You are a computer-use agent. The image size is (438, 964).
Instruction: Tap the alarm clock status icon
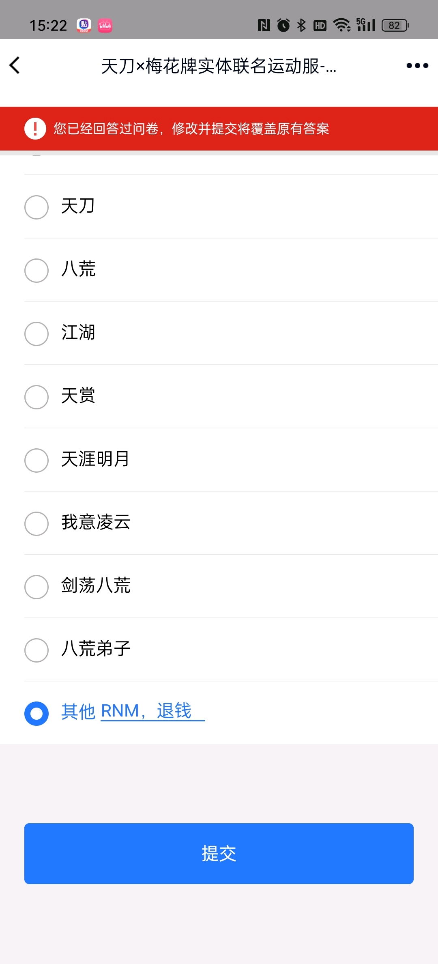pyautogui.click(x=283, y=25)
